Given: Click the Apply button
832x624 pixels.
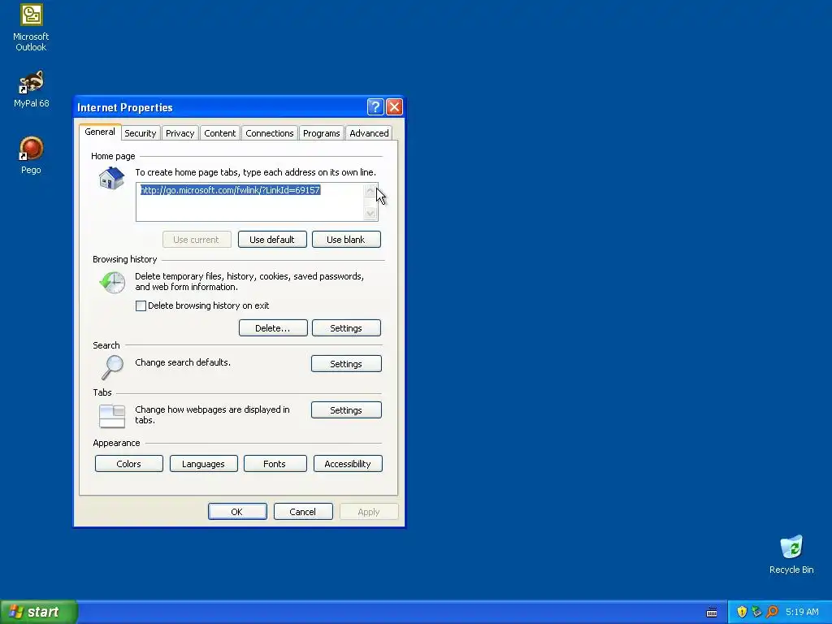Looking at the screenshot, I should 369,512.
